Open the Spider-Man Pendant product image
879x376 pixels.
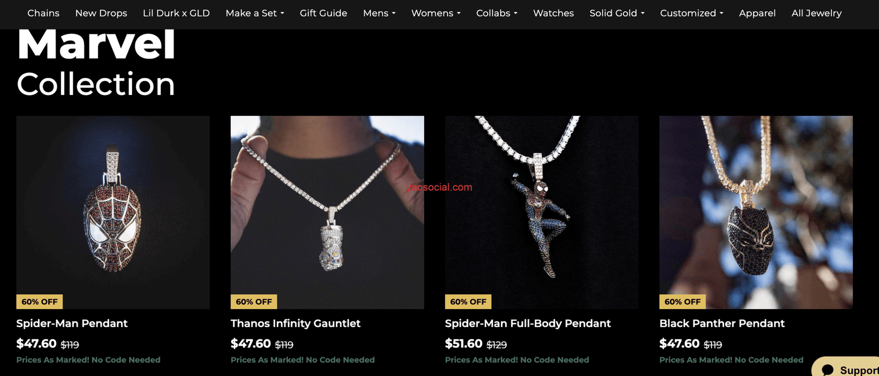(113, 212)
